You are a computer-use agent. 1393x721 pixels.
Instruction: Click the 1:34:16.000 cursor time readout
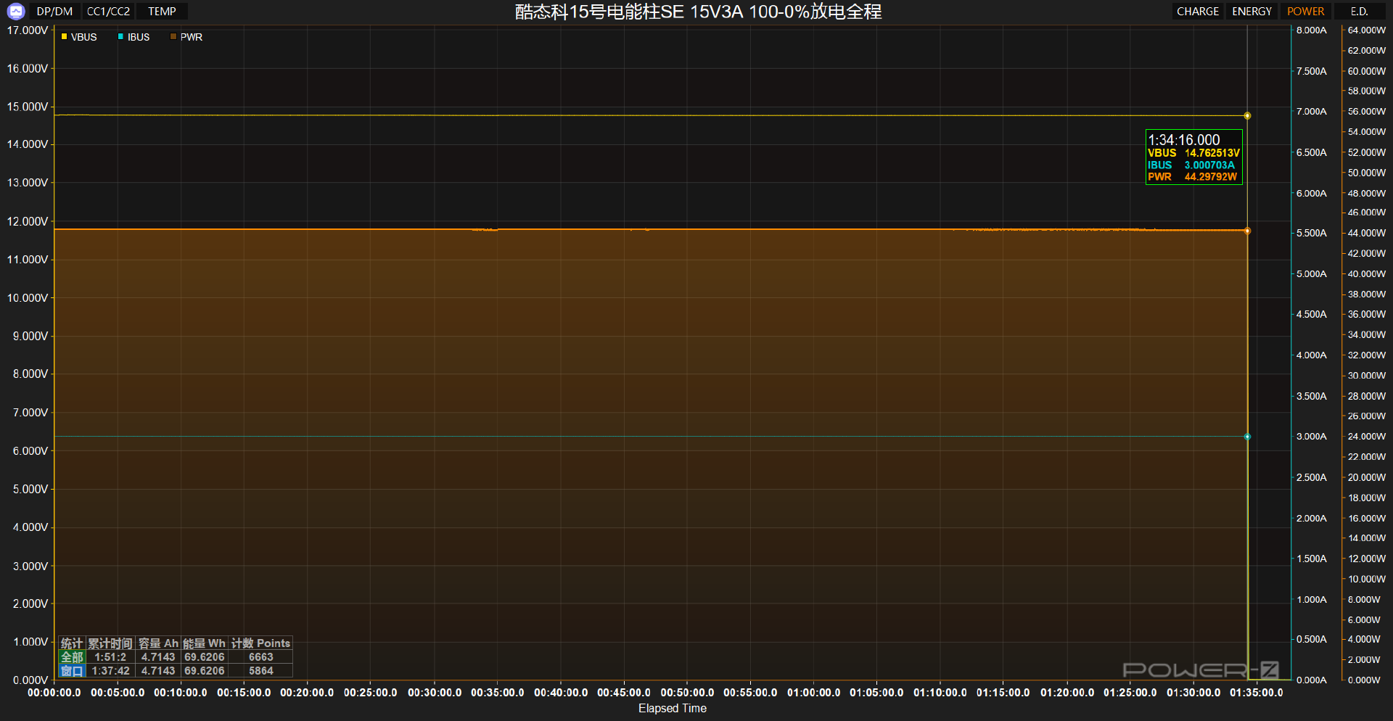tap(1184, 139)
